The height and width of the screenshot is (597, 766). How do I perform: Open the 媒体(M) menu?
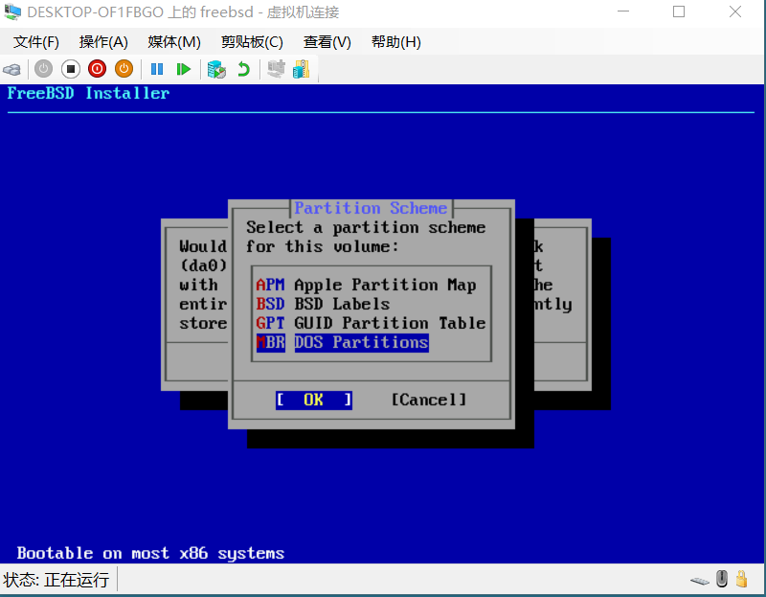click(x=174, y=42)
